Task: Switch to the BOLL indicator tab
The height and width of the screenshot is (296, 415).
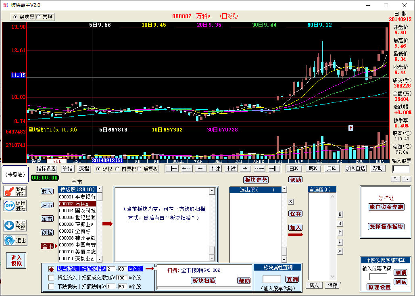Action: point(177,161)
